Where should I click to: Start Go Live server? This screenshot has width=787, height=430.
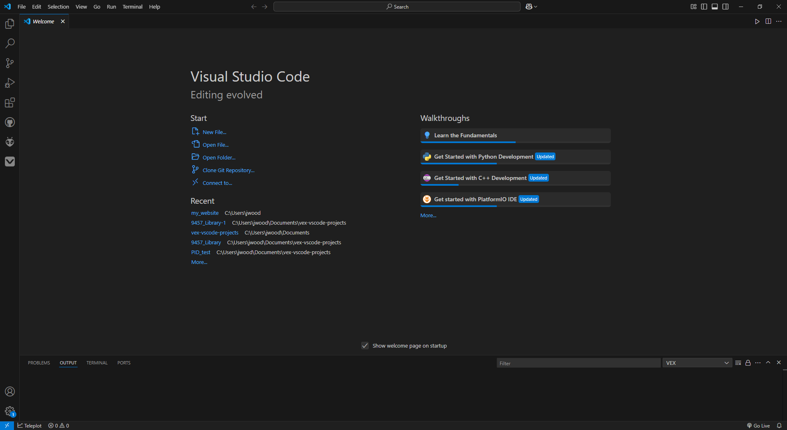pyautogui.click(x=758, y=425)
